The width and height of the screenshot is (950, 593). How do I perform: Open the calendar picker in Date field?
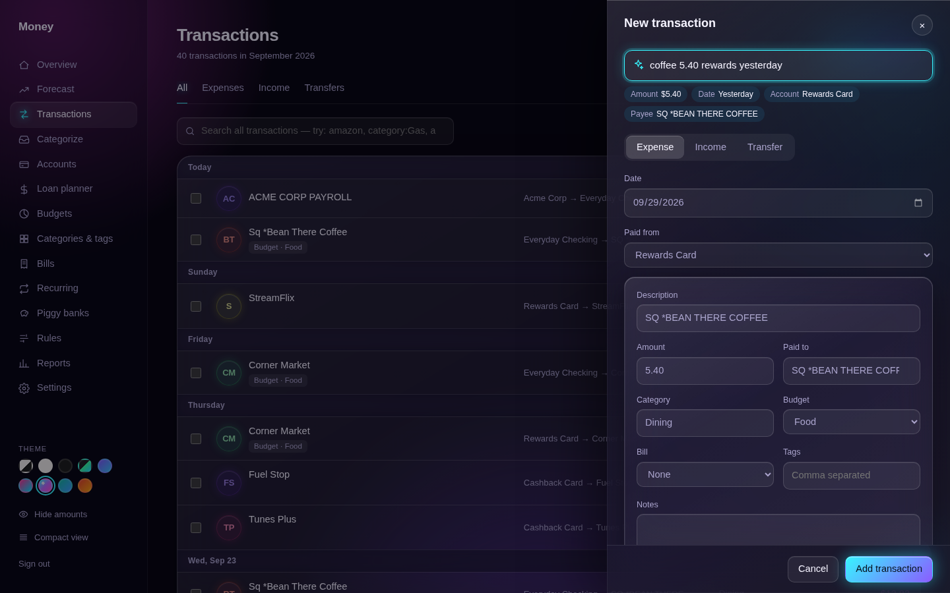click(918, 203)
